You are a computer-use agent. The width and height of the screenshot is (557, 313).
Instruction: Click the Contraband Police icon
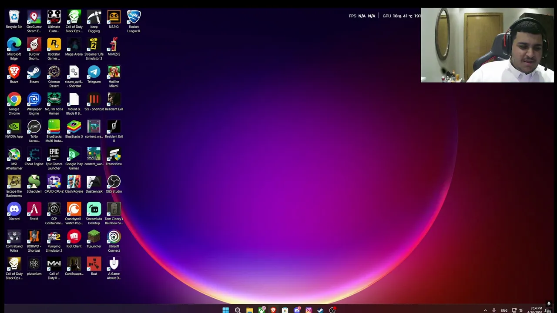(14, 241)
